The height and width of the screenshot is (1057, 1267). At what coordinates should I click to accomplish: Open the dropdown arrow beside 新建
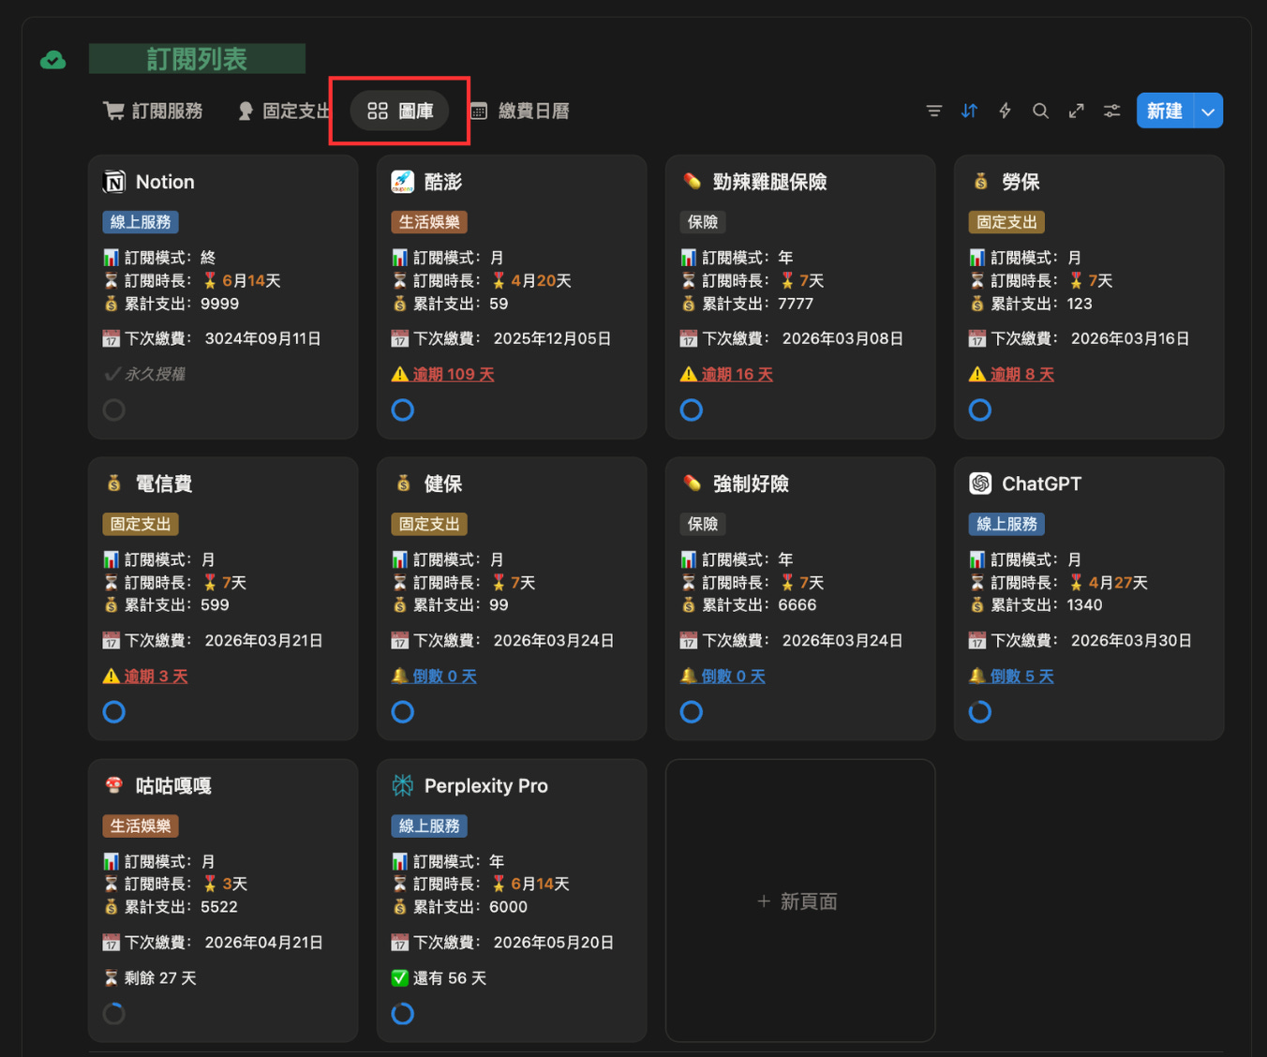1208,111
